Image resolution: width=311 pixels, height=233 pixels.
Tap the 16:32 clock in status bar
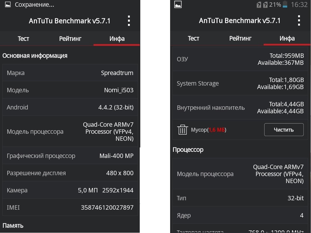[299, 5]
